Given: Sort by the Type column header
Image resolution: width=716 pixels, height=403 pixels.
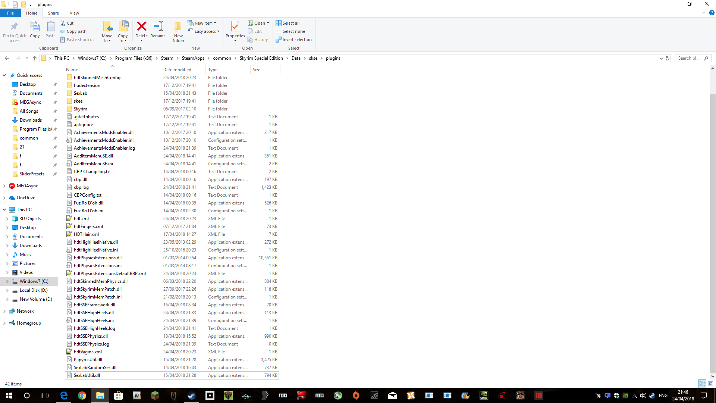Looking at the screenshot, I should (x=228, y=70).
